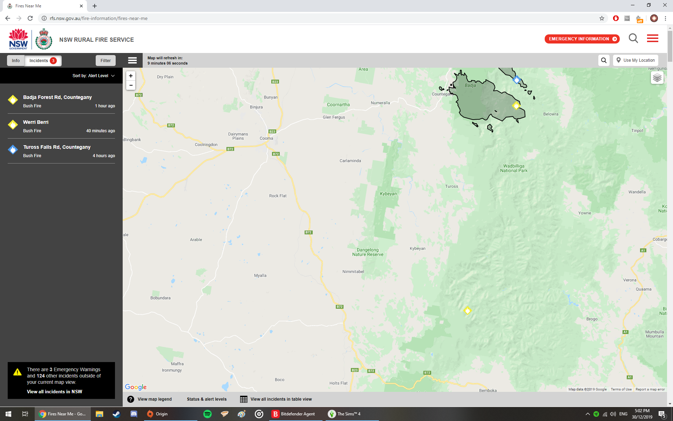Open the Info tab
Viewport: 673px width, 421px height.
pos(15,61)
